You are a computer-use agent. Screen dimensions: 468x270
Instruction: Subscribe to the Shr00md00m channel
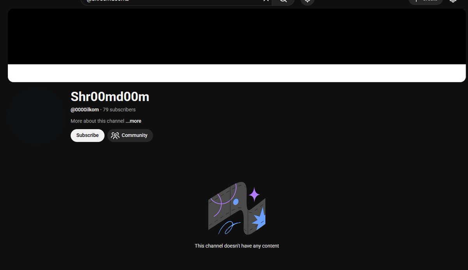(87, 135)
